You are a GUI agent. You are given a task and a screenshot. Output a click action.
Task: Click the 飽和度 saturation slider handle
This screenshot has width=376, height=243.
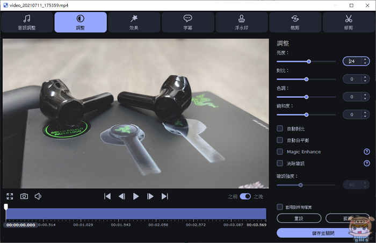(307, 115)
